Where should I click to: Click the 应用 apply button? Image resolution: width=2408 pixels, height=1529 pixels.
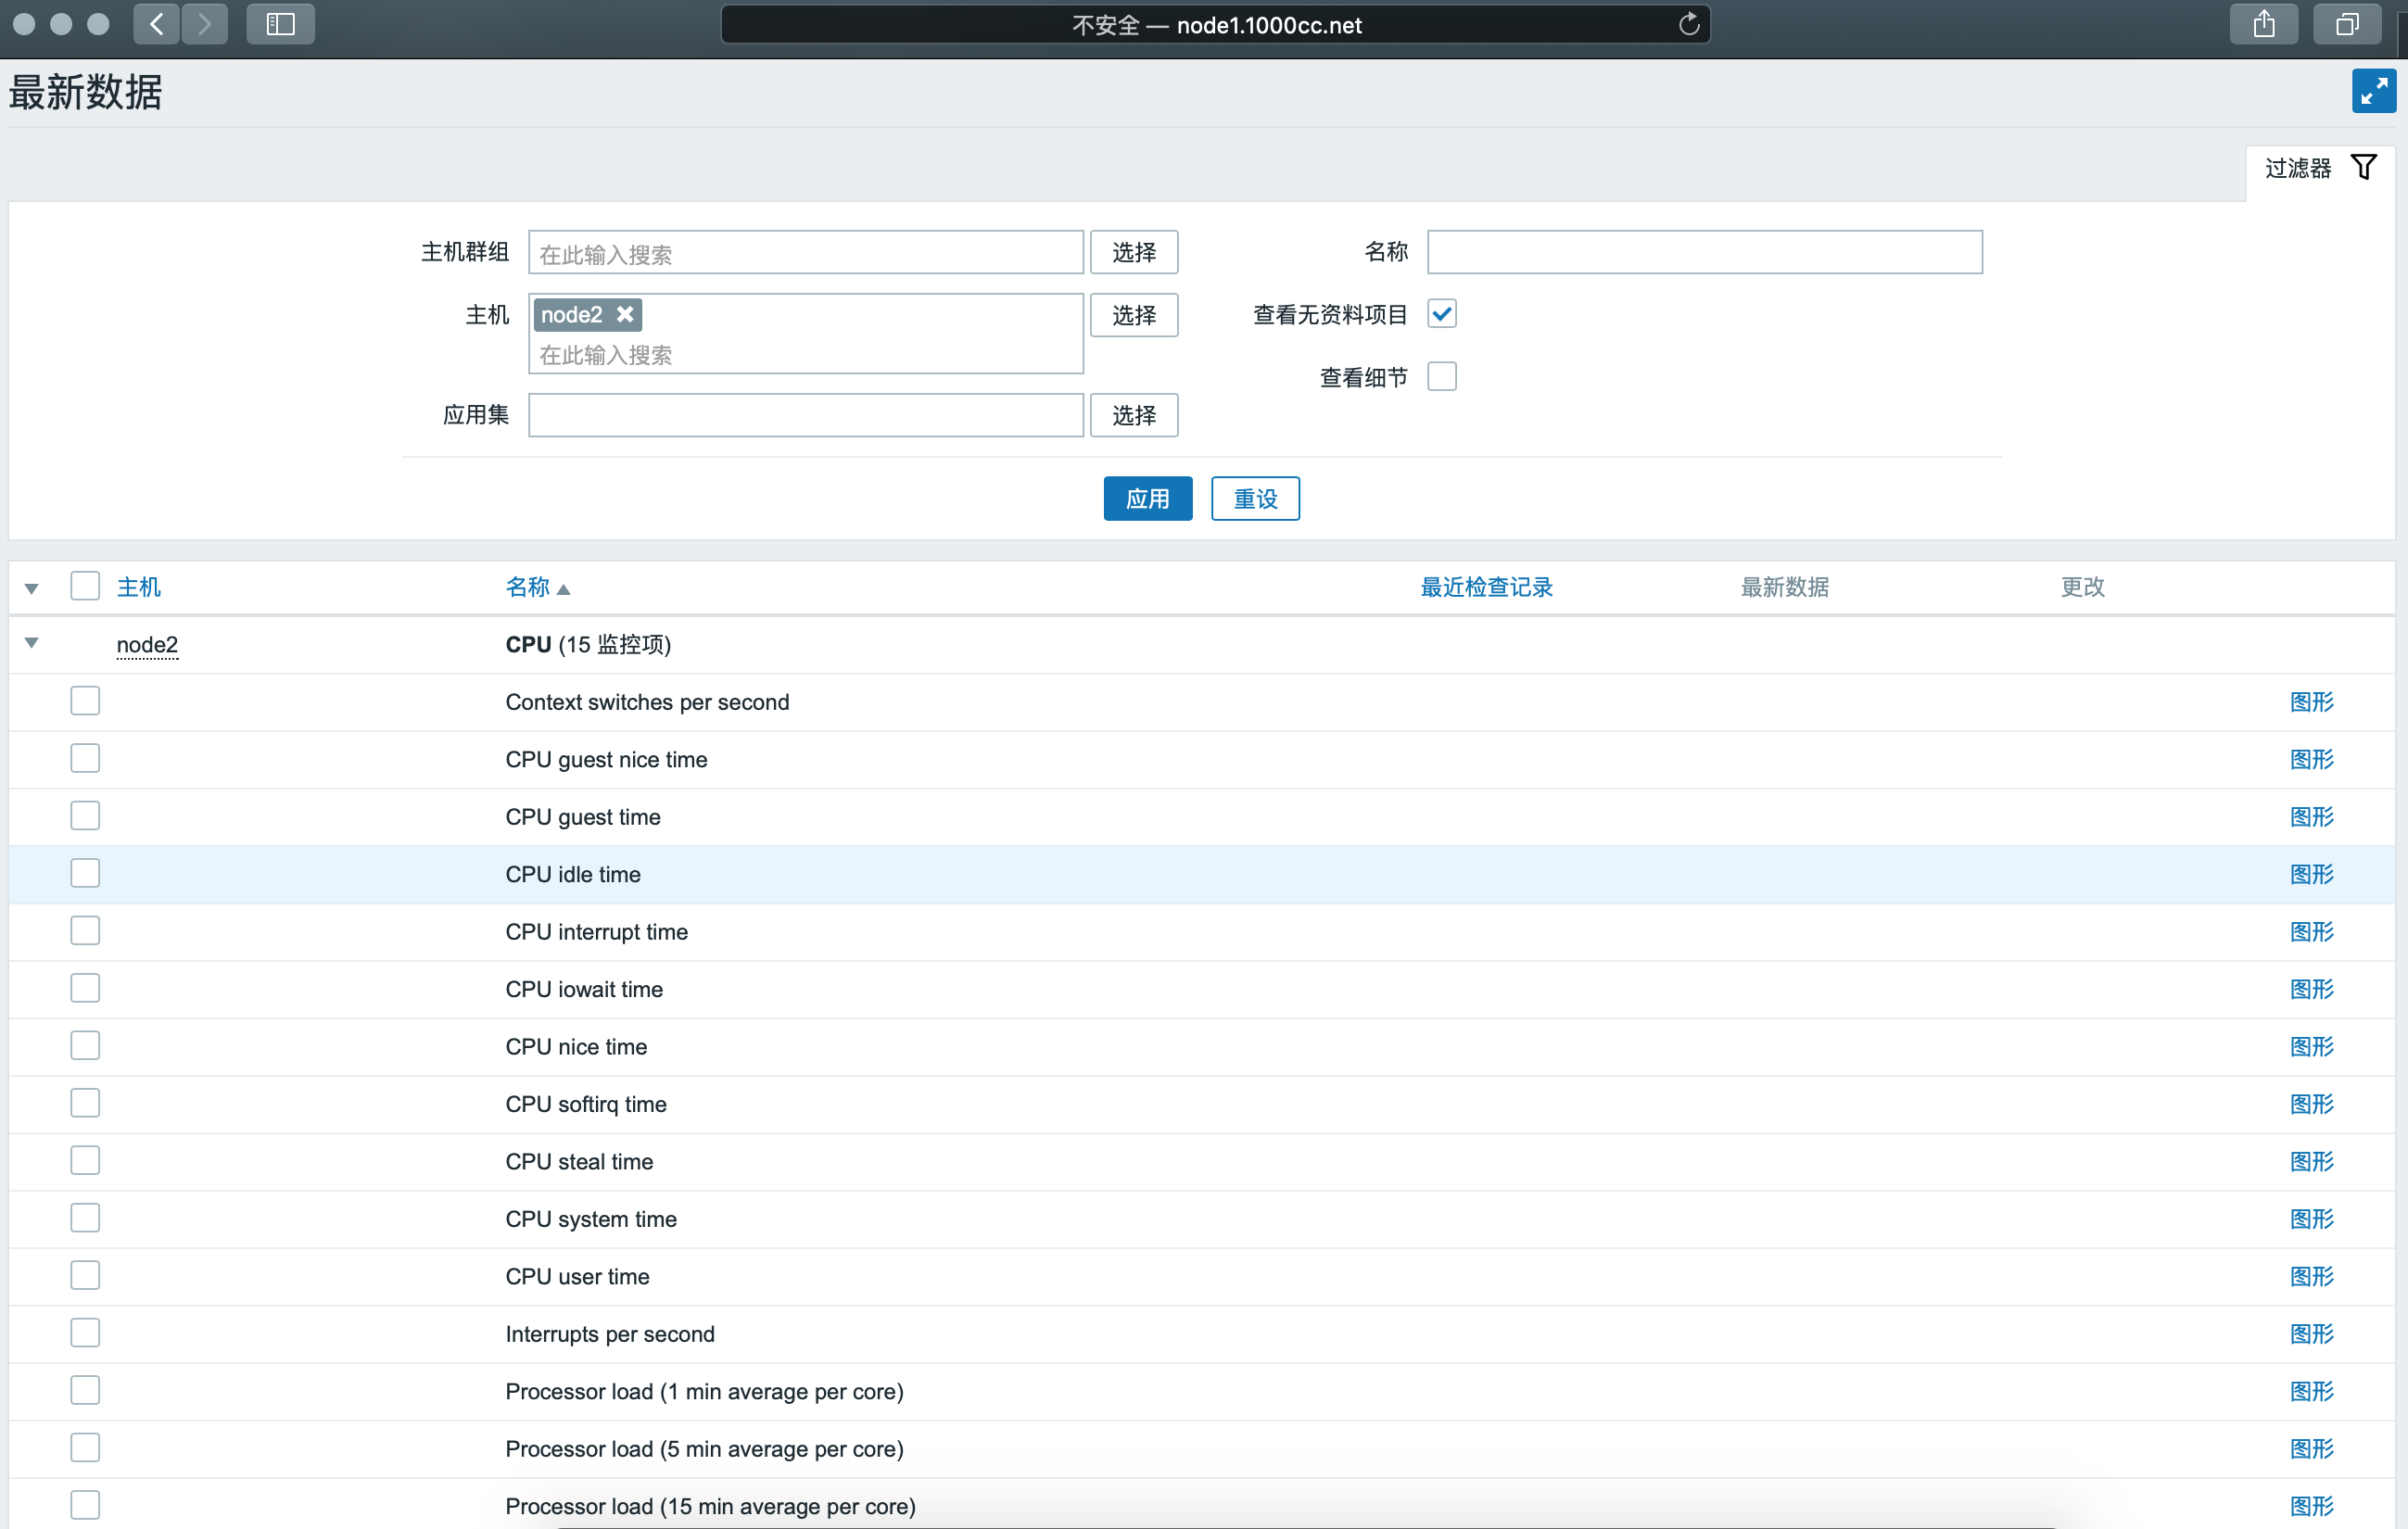[1147, 498]
